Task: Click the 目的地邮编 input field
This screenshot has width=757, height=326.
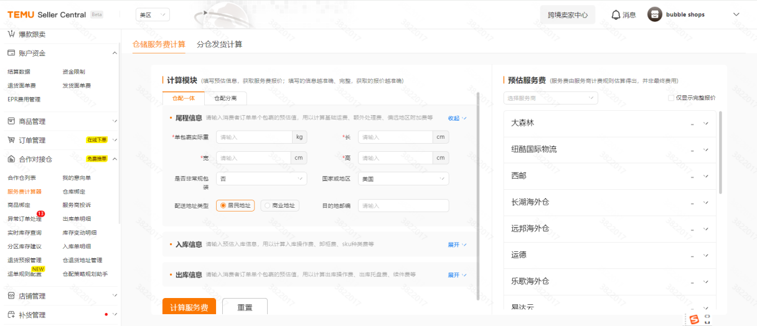Action: 403,205
